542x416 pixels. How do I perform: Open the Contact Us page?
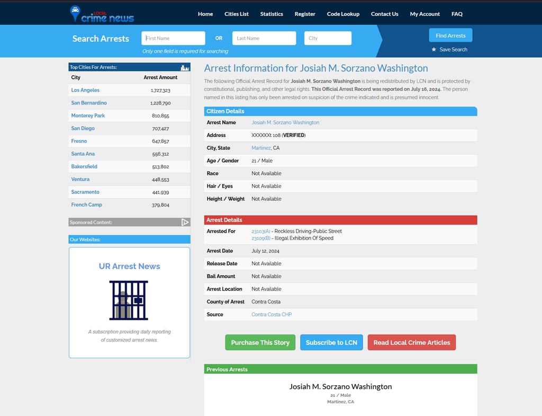click(x=384, y=14)
